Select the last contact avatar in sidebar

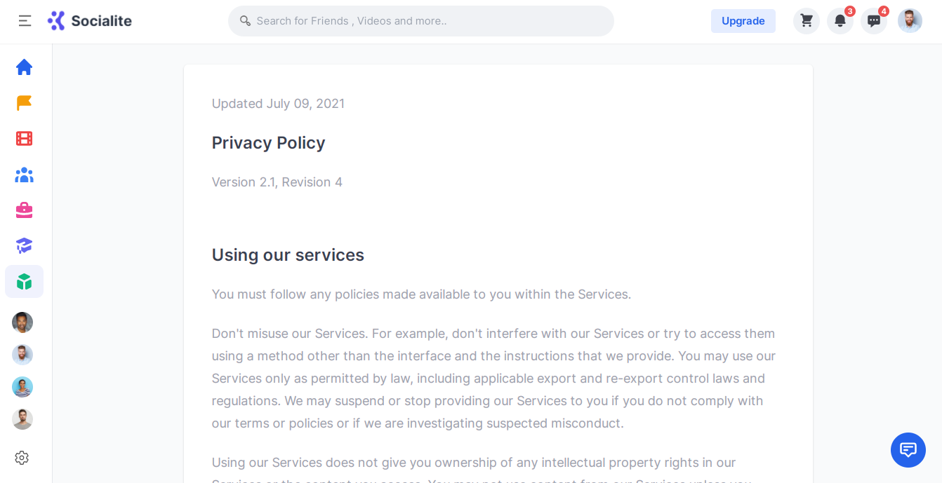pos(22,419)
